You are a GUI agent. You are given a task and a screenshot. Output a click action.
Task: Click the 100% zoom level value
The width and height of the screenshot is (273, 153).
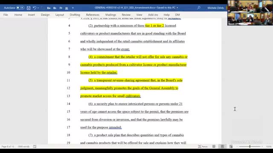(268, 147)
